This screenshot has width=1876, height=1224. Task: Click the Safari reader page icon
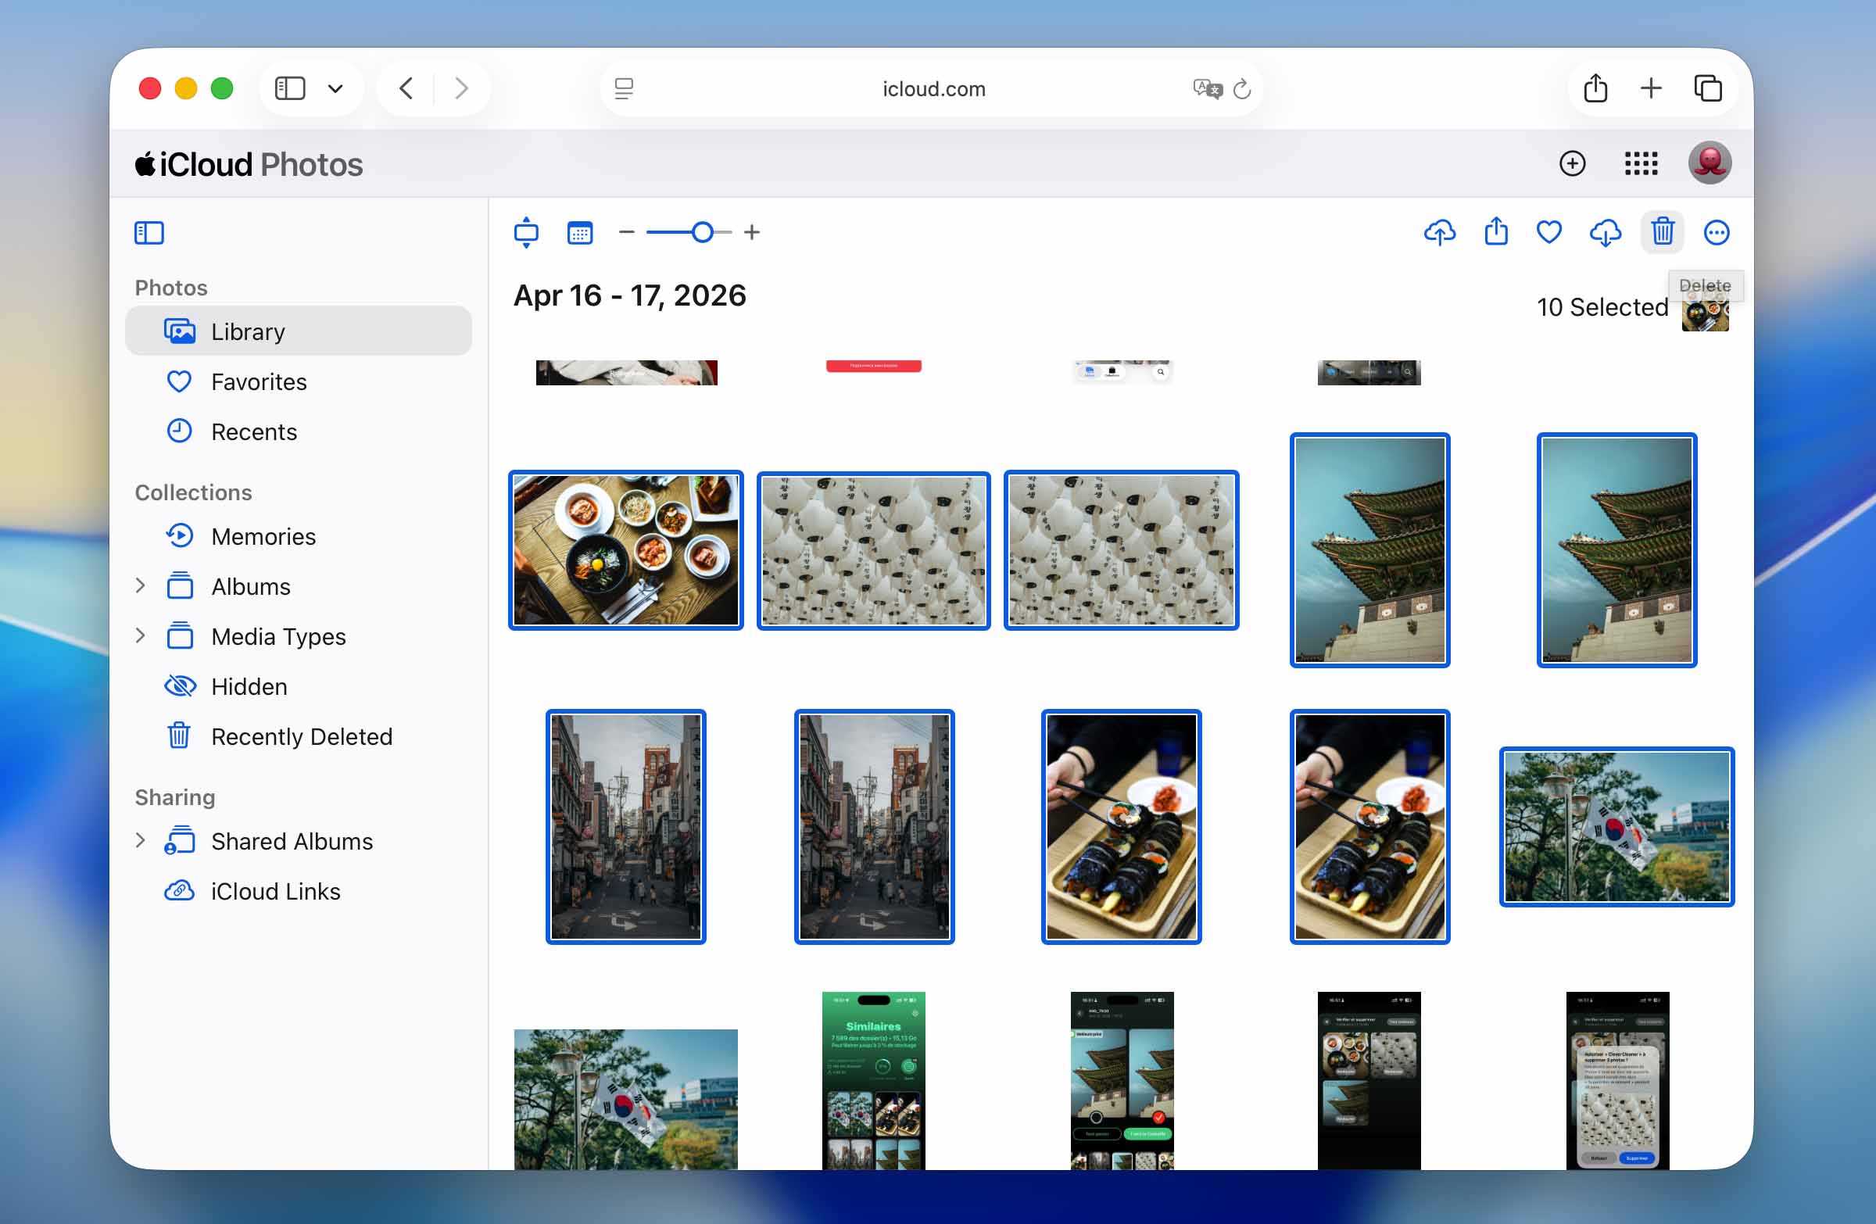[x=624, y=88]
